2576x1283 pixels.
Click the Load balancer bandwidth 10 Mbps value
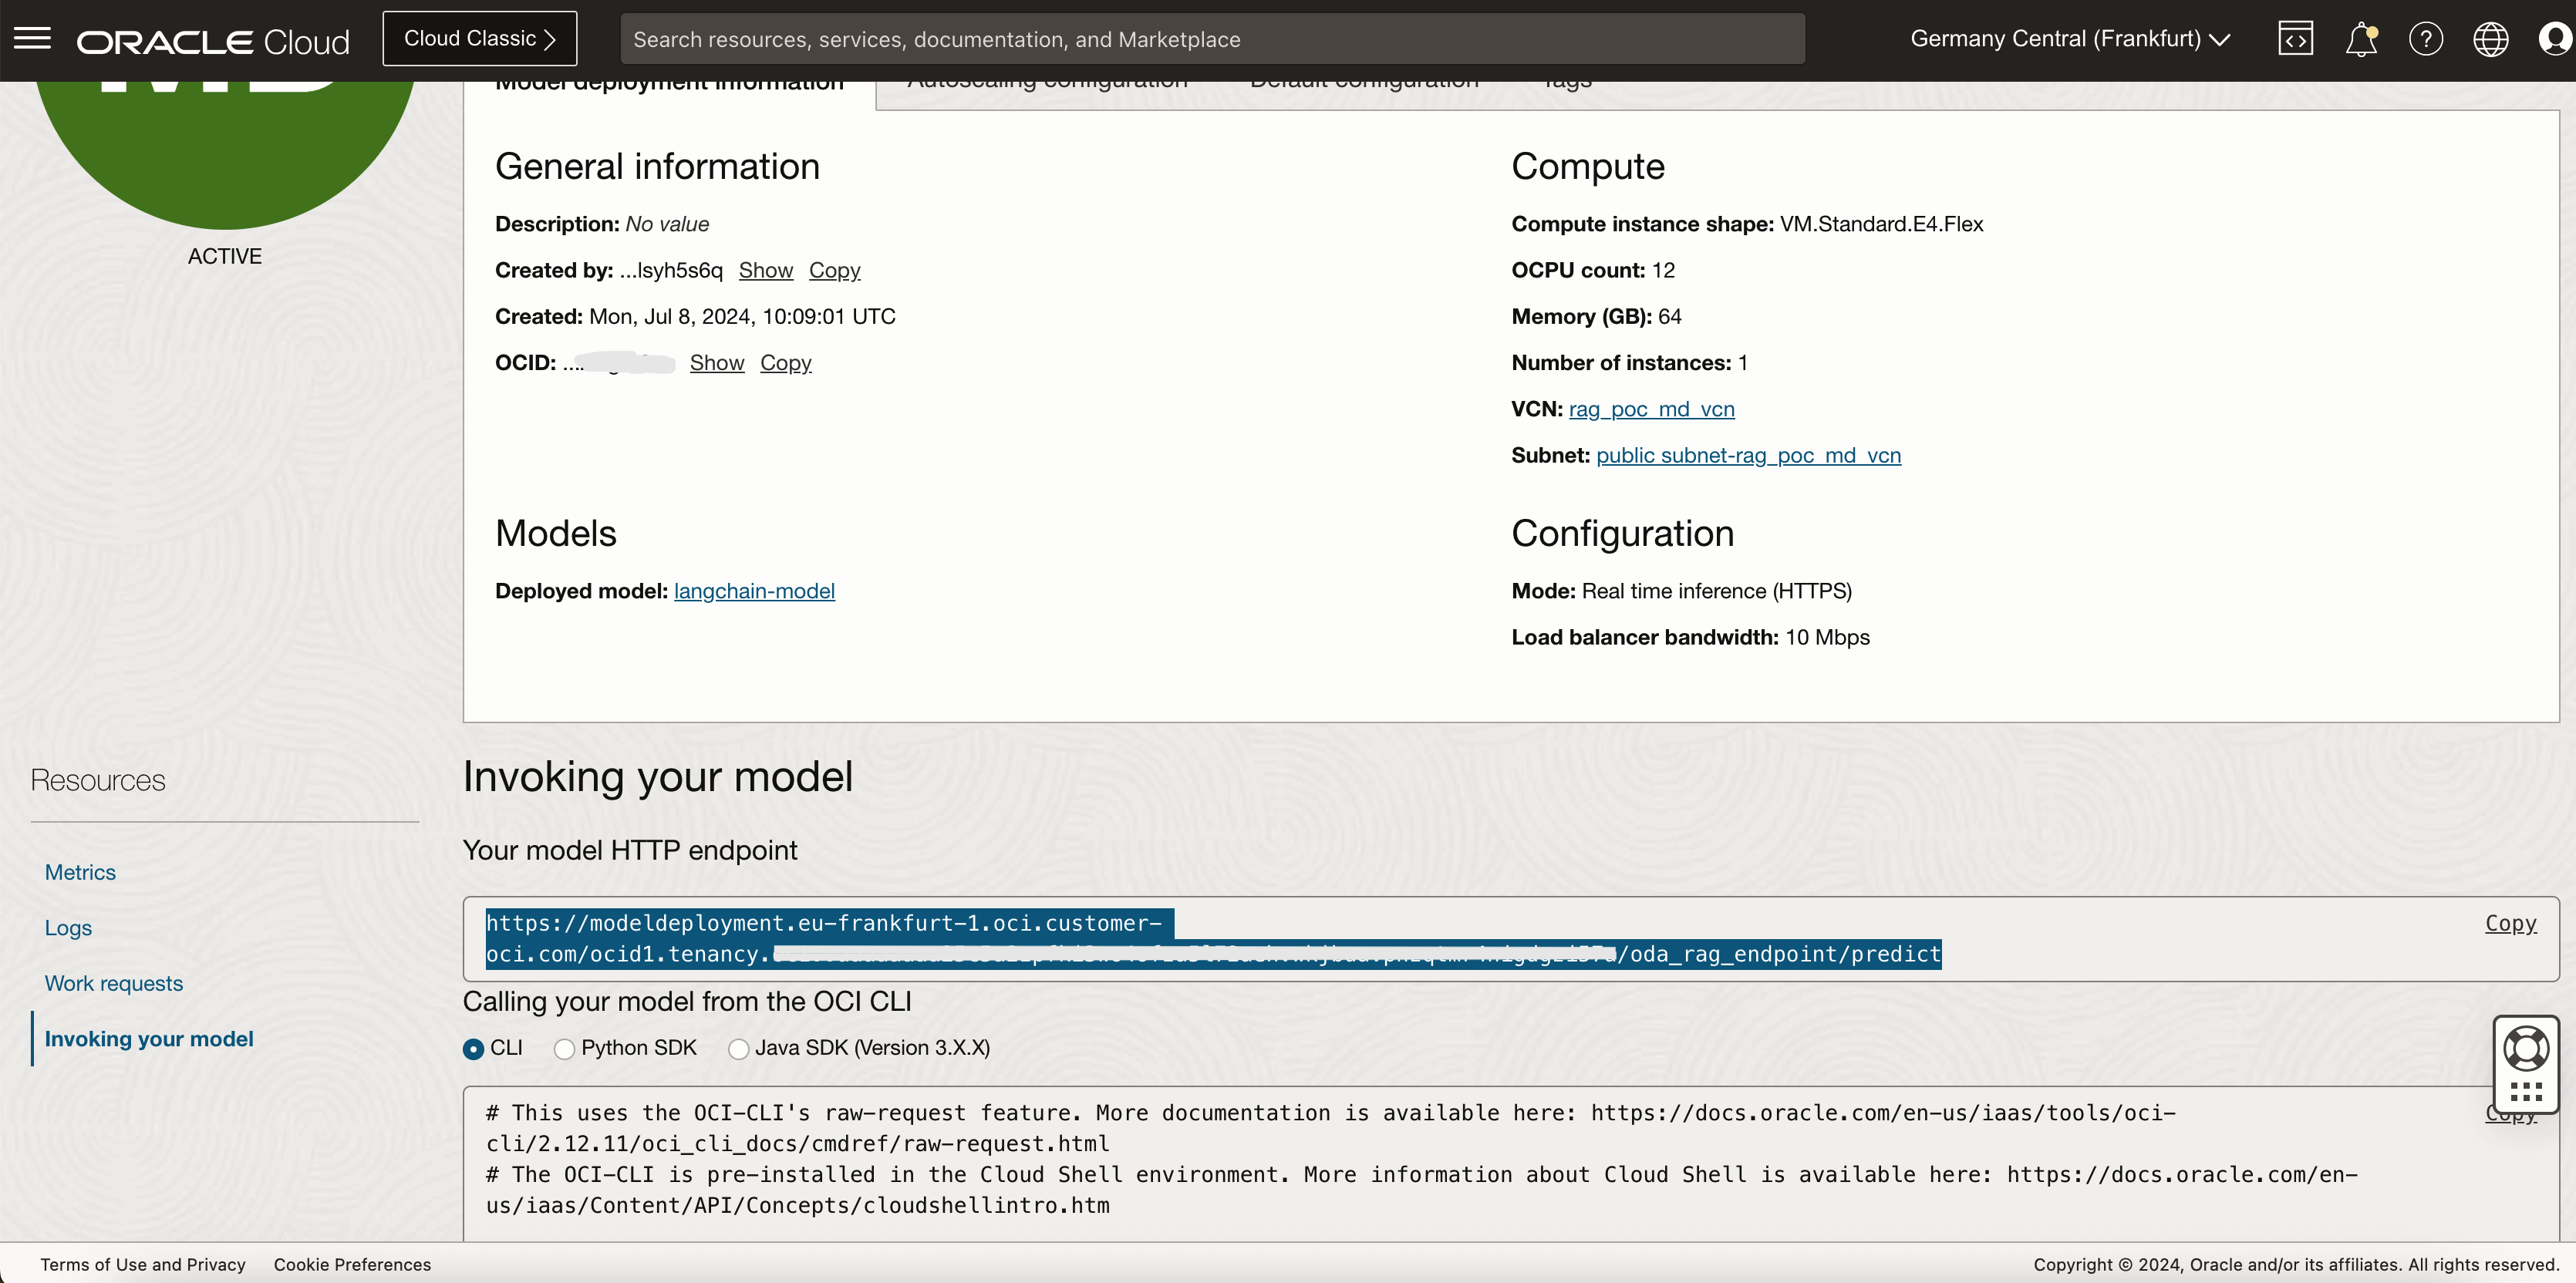(x=1827, y=637)
